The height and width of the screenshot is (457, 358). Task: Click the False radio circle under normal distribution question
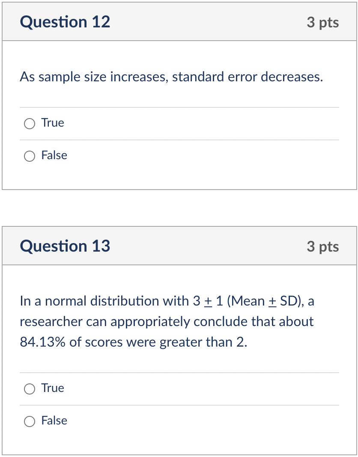30,421
